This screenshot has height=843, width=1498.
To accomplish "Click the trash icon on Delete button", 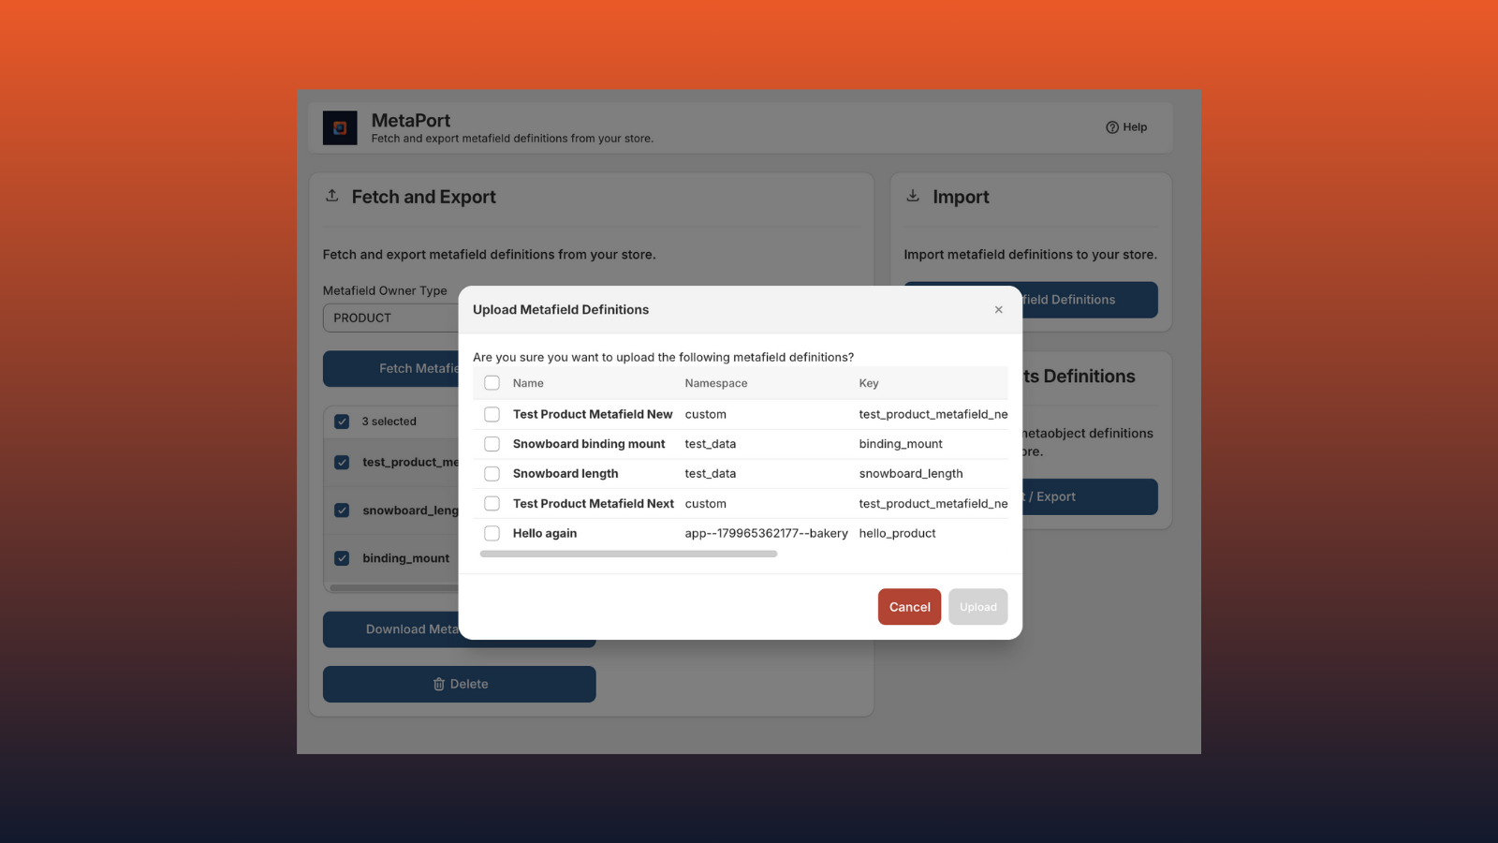I will click(438, 685).
